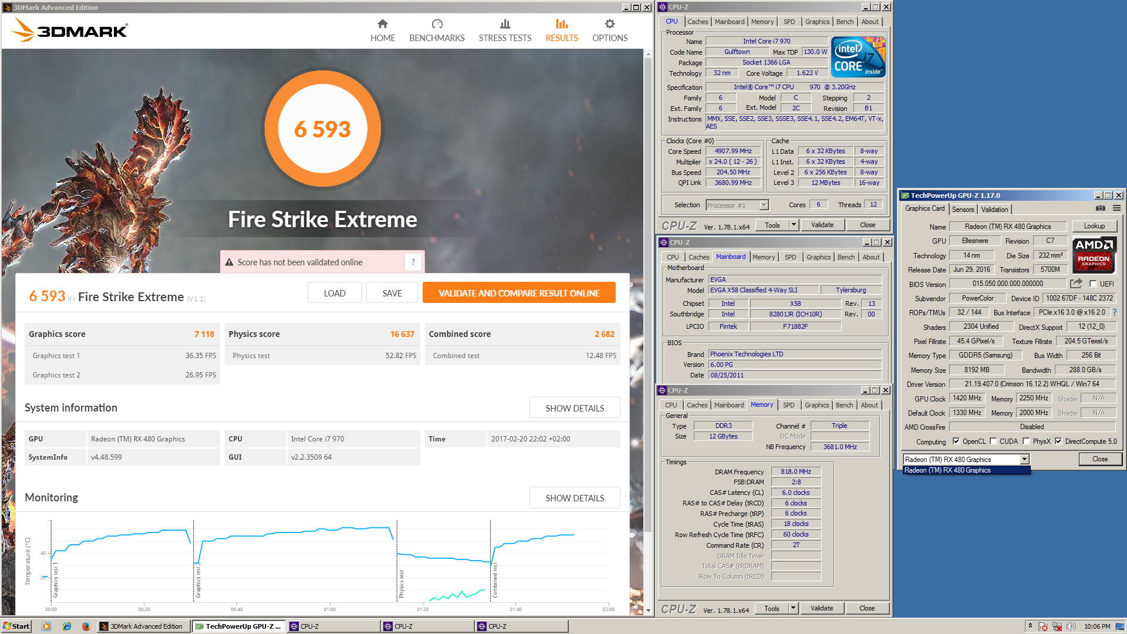The width and height of the screenshot is (1127, 634).
Task: Go to HOME in 3DMark
Action: point(383,31)
